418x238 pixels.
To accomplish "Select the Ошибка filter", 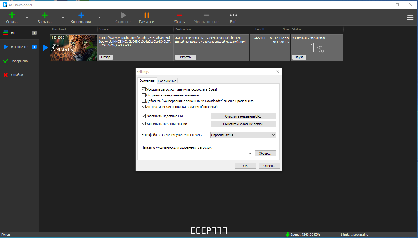I will coord(19,75).
